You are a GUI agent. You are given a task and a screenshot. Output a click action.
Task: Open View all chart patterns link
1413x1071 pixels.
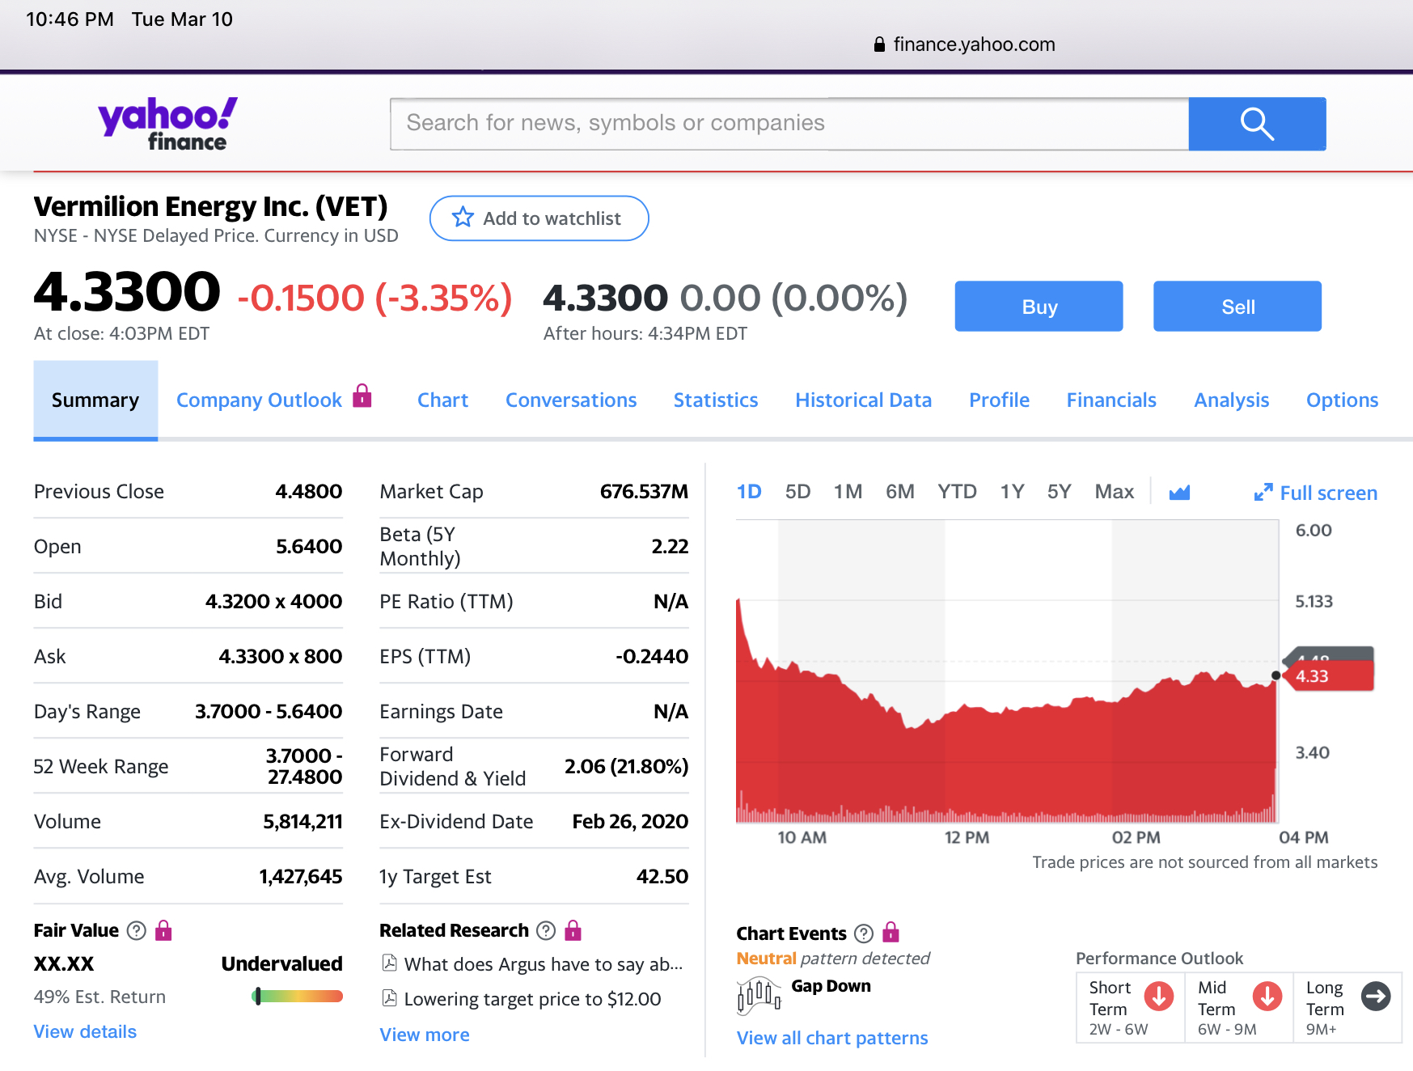[x=832, y=1038]
